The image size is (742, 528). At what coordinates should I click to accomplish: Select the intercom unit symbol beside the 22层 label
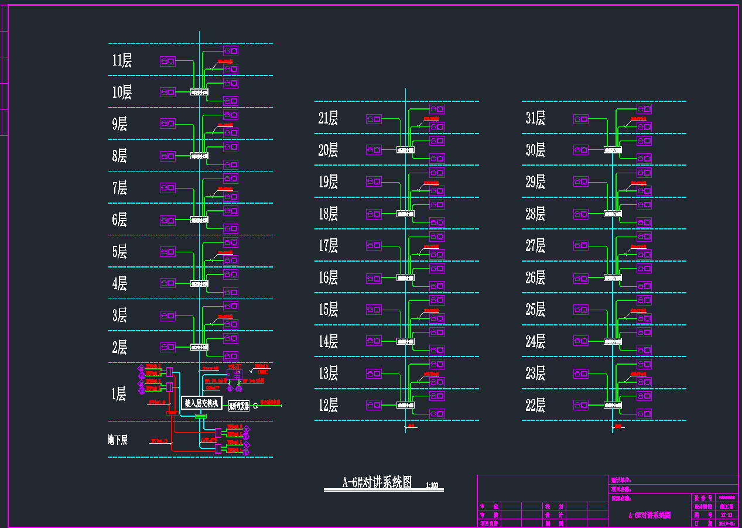point(581,404)
